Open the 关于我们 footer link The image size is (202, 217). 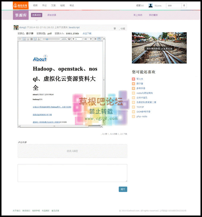(16, 211)
